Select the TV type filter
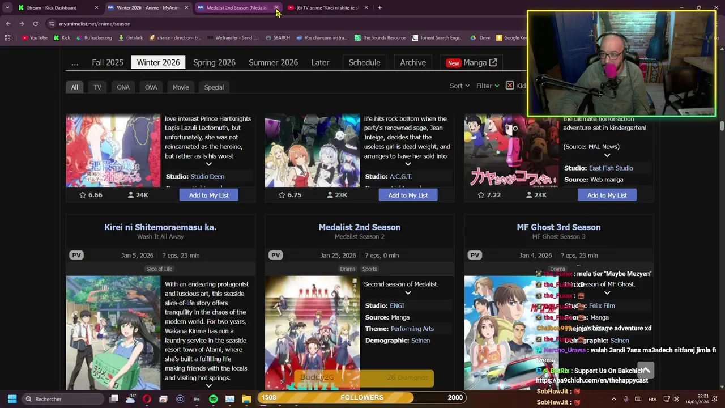The image size is (725, 408). [97, 87]
